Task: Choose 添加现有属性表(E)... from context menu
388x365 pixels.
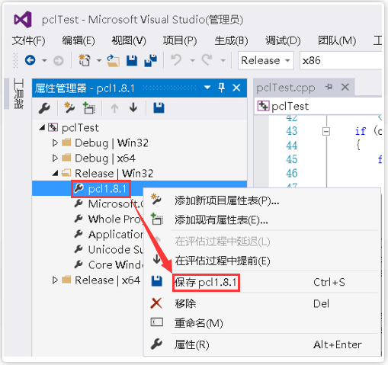Action: [262, 220]
